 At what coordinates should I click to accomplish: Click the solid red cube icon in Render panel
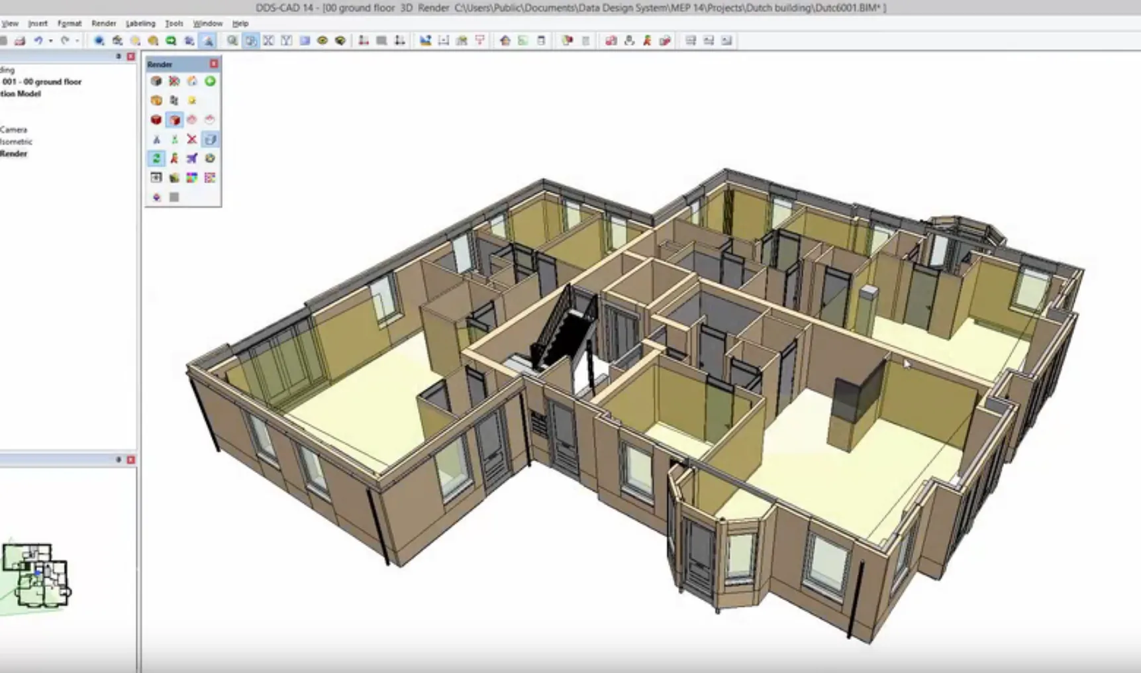coord(156,120)
